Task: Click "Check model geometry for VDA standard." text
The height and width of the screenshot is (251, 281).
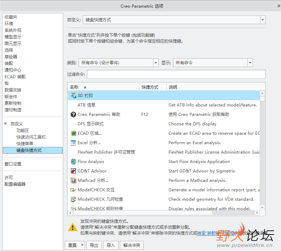Action: pyautogui.click(x=211, y=199)
